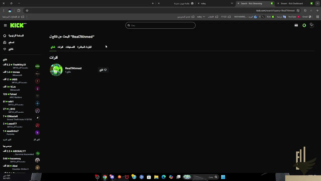The height and width of the screenshot is (181, 321).
Task: Bookmark this page with the star
Action: 27,11
